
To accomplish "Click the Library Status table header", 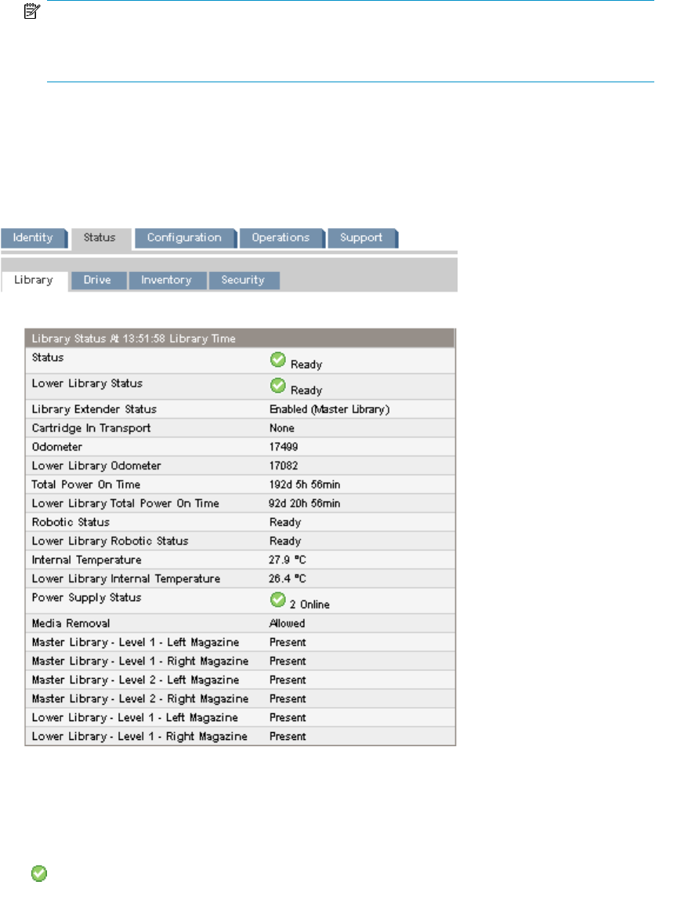I will click(240, 339).
